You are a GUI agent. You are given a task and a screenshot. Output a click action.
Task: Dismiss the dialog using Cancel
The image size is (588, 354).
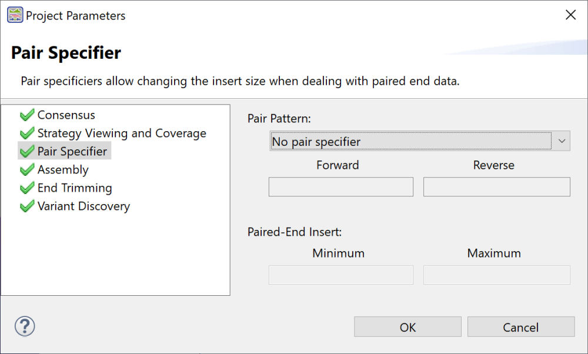(521, 327)
